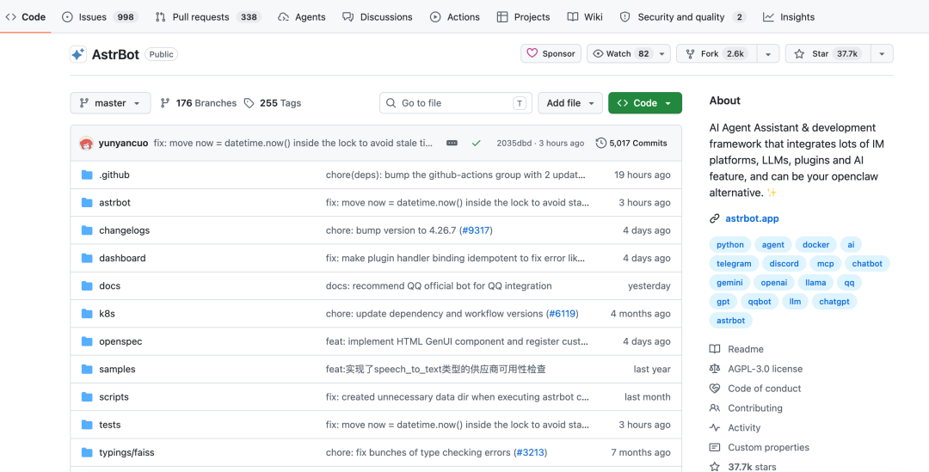Fork the AstrBot repository
This screenshot has height=472, width=929.
(717, 53)
